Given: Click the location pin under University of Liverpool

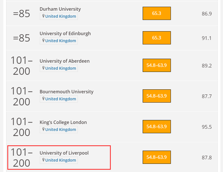Looking at the screenshot, I should click(x=43, y=160).
